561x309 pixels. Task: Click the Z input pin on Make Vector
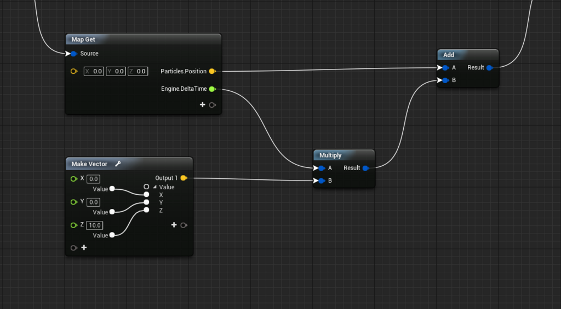tap(74, 225)
